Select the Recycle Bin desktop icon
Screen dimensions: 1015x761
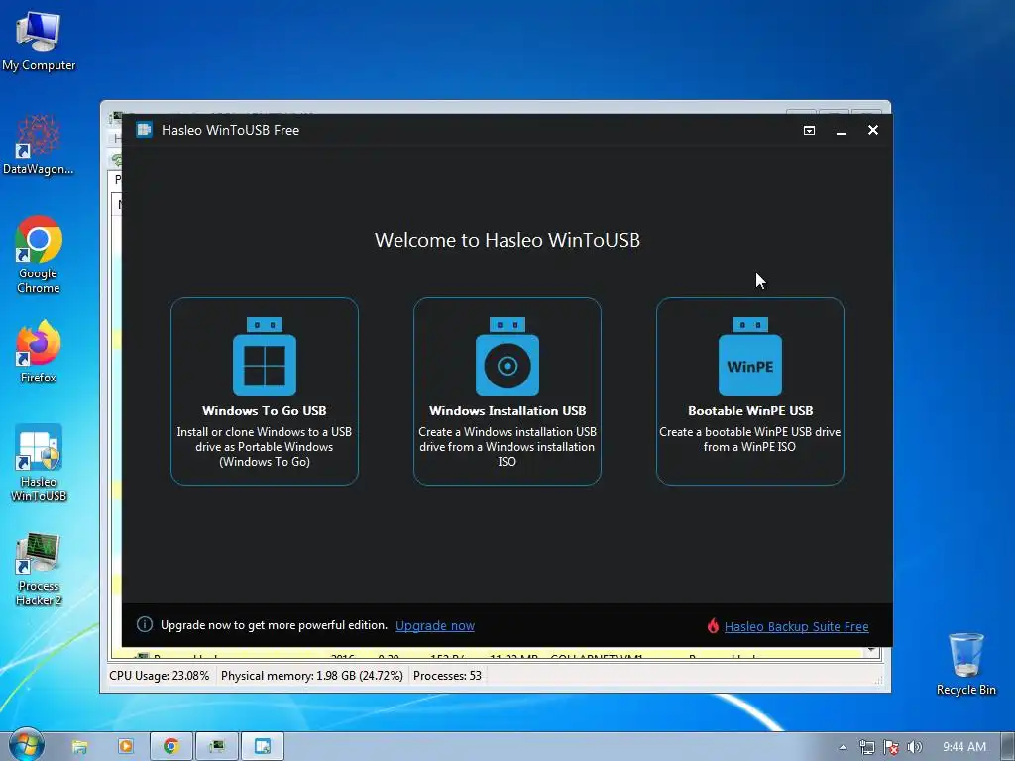[x=965, y=665]
